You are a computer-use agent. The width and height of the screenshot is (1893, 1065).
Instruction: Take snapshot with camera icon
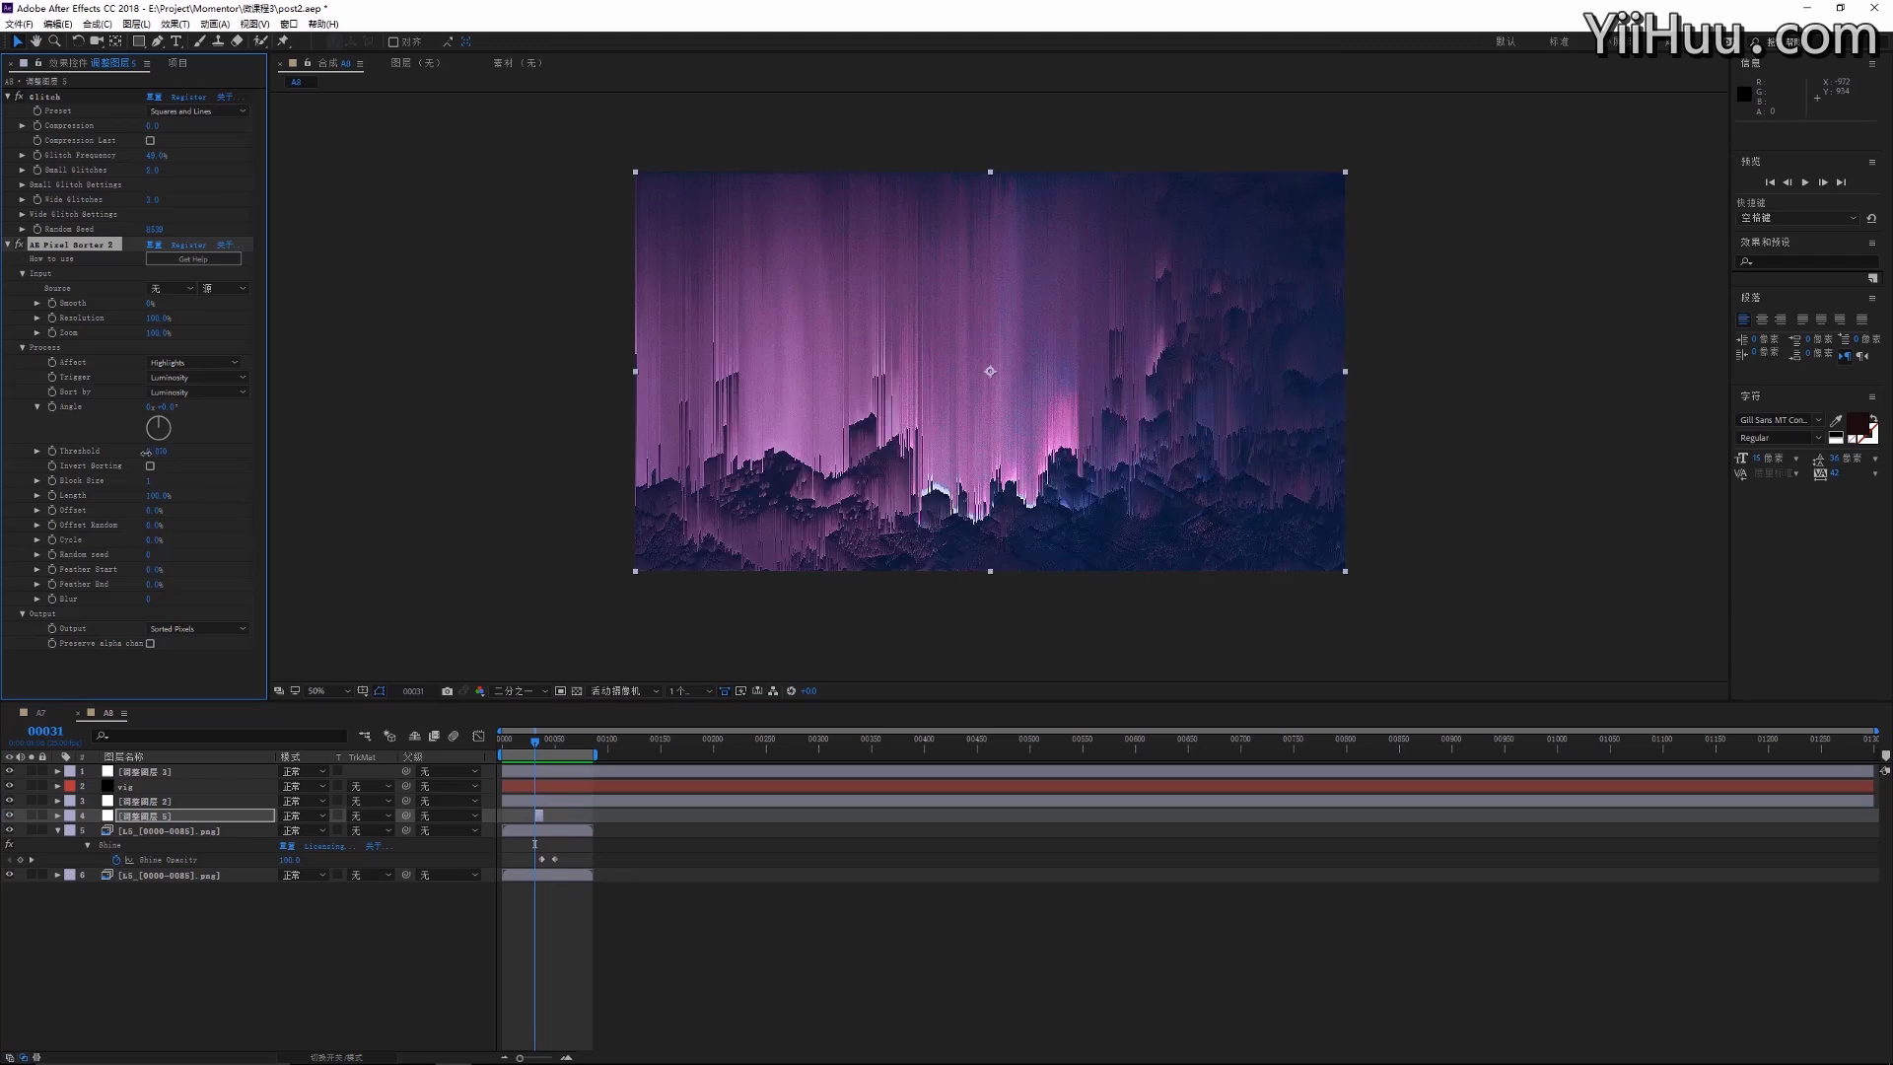(x=447, y=691)
